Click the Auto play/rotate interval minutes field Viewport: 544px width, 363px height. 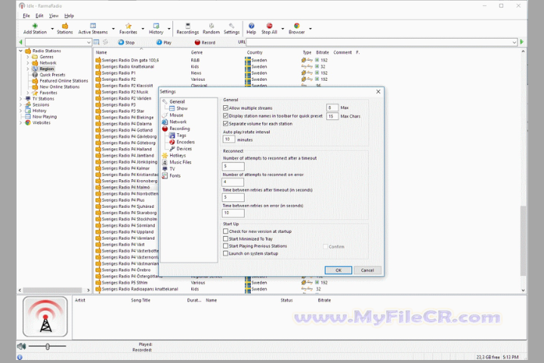[228, 139]
